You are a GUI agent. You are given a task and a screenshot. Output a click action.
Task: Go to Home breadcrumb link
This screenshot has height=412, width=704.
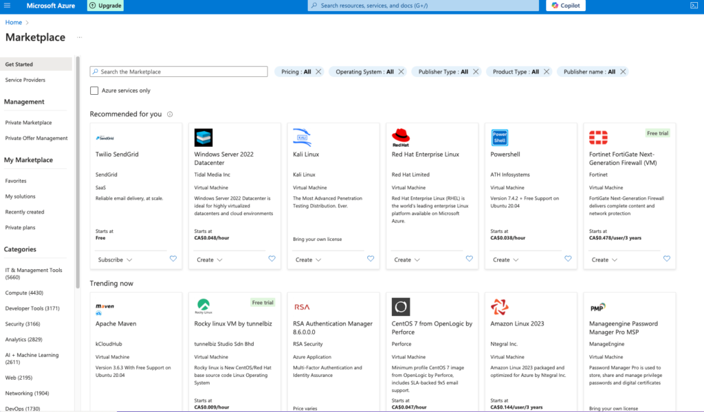(14, 23)
